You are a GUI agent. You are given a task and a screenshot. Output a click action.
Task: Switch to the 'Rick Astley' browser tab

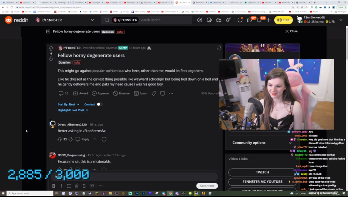(131, 2)
